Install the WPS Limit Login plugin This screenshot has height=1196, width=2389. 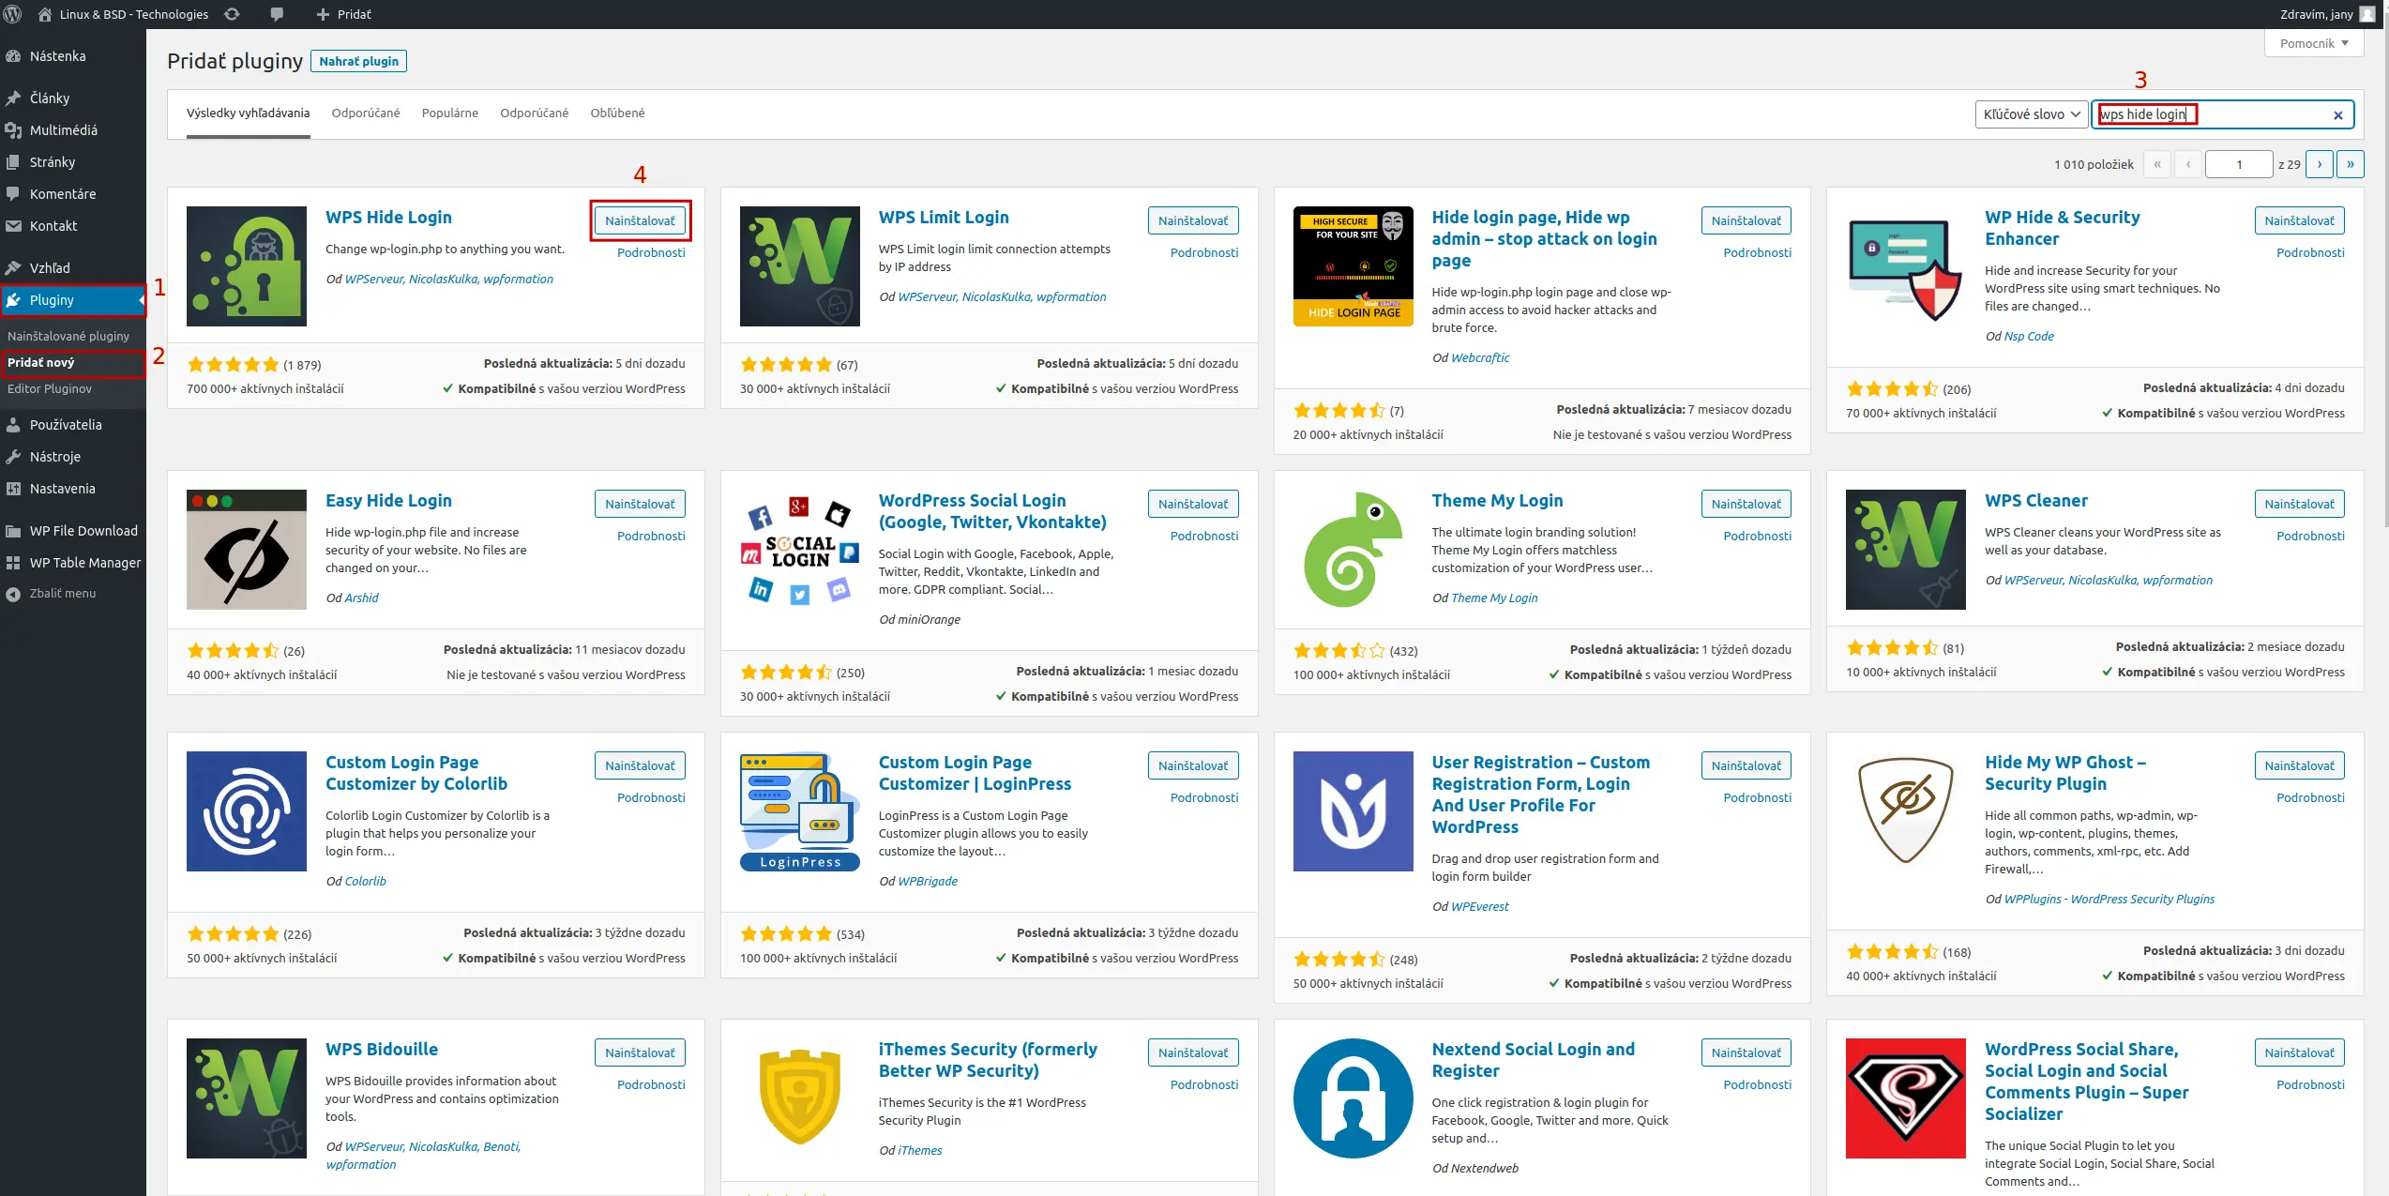click(x=1192, y=220)
